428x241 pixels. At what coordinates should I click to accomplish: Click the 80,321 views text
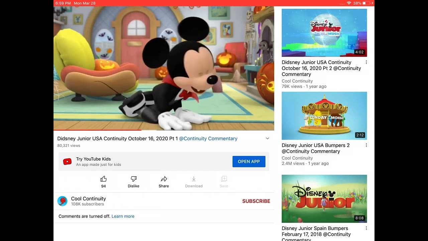click(x=69, y=146)
